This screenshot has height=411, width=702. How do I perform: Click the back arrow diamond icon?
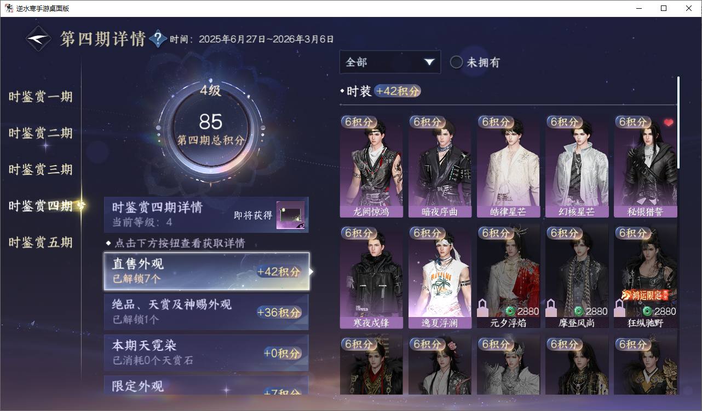click(x=39, y=39)
